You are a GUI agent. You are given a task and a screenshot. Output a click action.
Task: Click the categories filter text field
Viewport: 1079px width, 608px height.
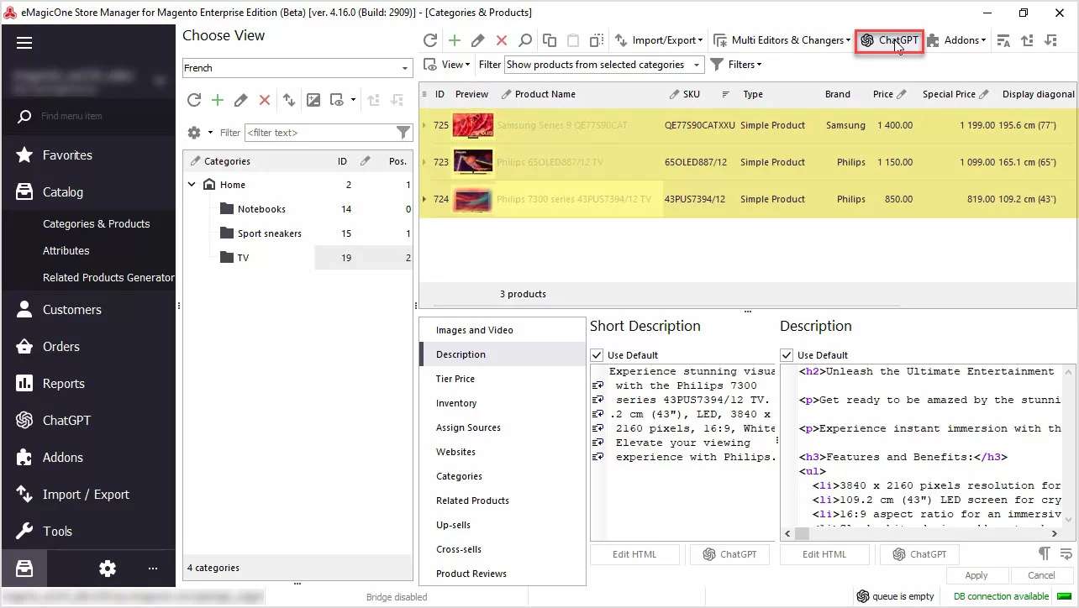(319, 133)
